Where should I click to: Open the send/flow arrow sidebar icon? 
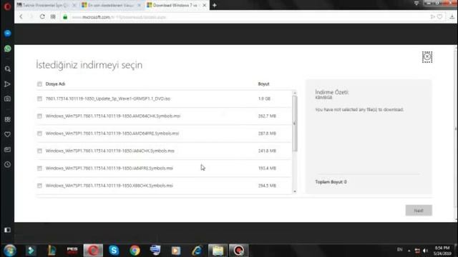8,84
